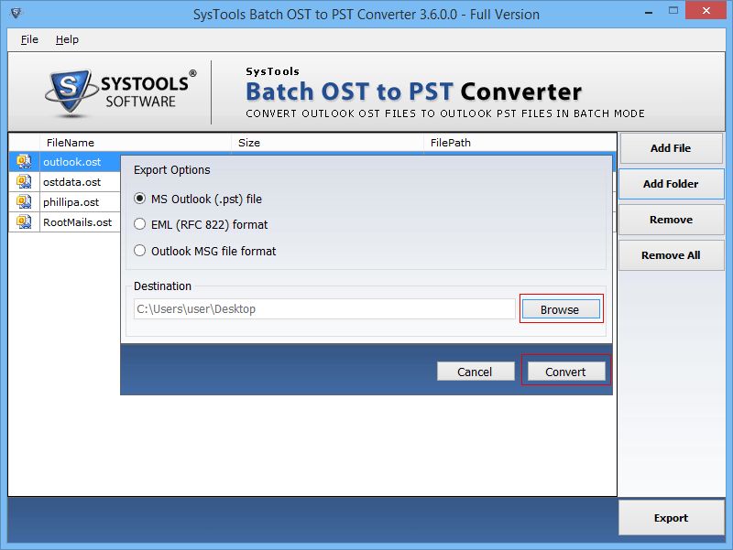Viewport: 733px width, 550px height.
Task: Click the RootMails.ost file icon
Action: tap(24, 221)
